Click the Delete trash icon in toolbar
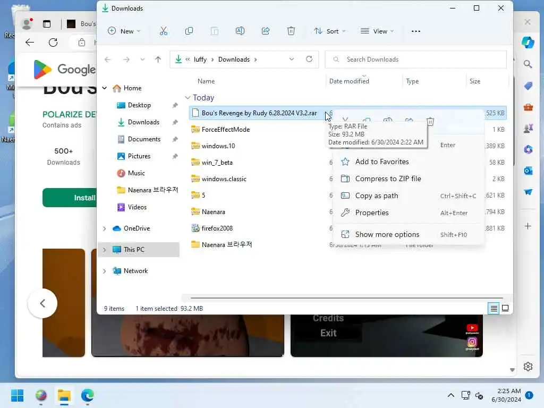The width and height of the screenshot is (544, 408). pos(291,31)
